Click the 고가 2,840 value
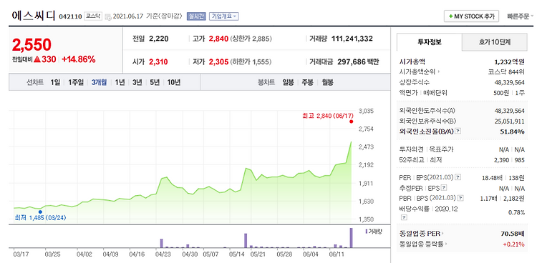This screenshot has height=263, width=537. 218,39
